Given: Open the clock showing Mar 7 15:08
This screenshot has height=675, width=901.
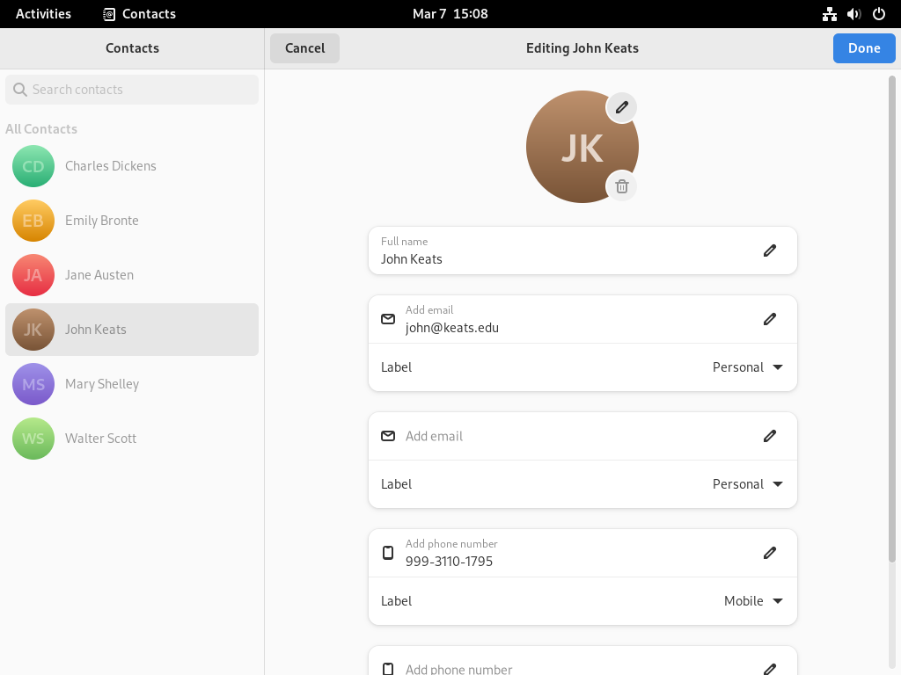Looking at the screenshot, I should 450,14.
